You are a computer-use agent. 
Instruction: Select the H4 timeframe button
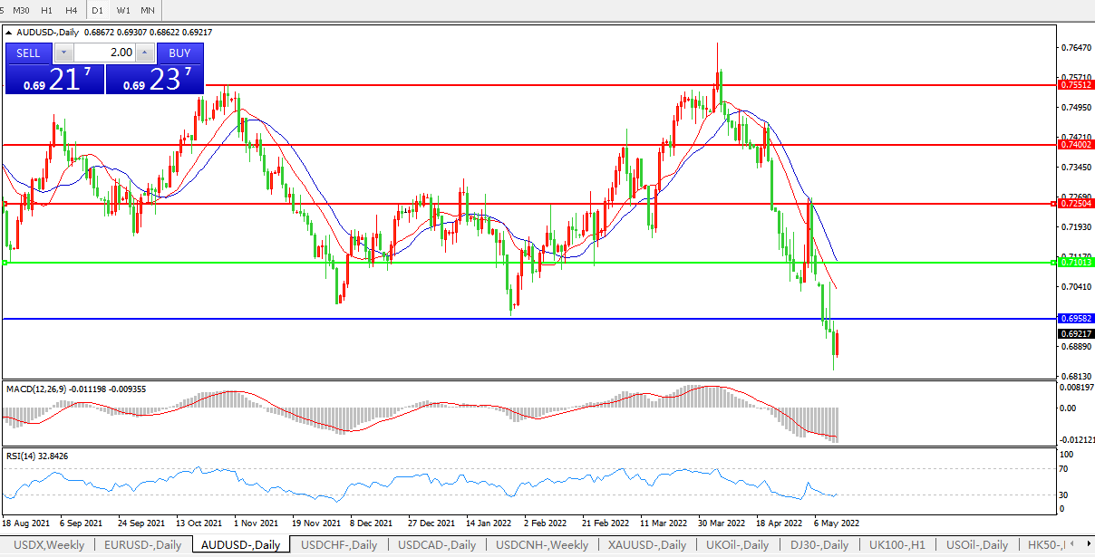(71, 10)
